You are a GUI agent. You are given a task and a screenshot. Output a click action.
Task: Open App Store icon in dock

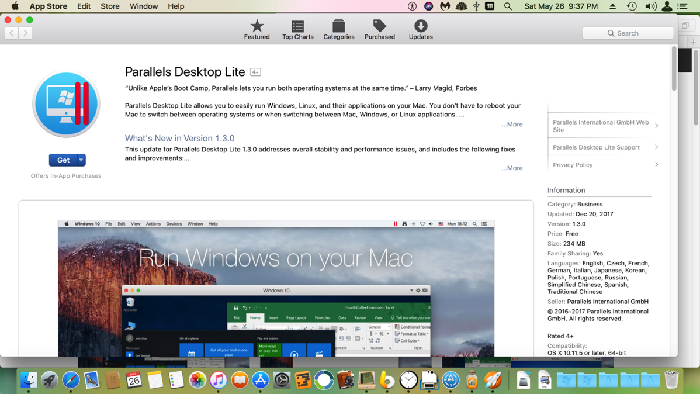pyautogui.click(x=261, y=380)
